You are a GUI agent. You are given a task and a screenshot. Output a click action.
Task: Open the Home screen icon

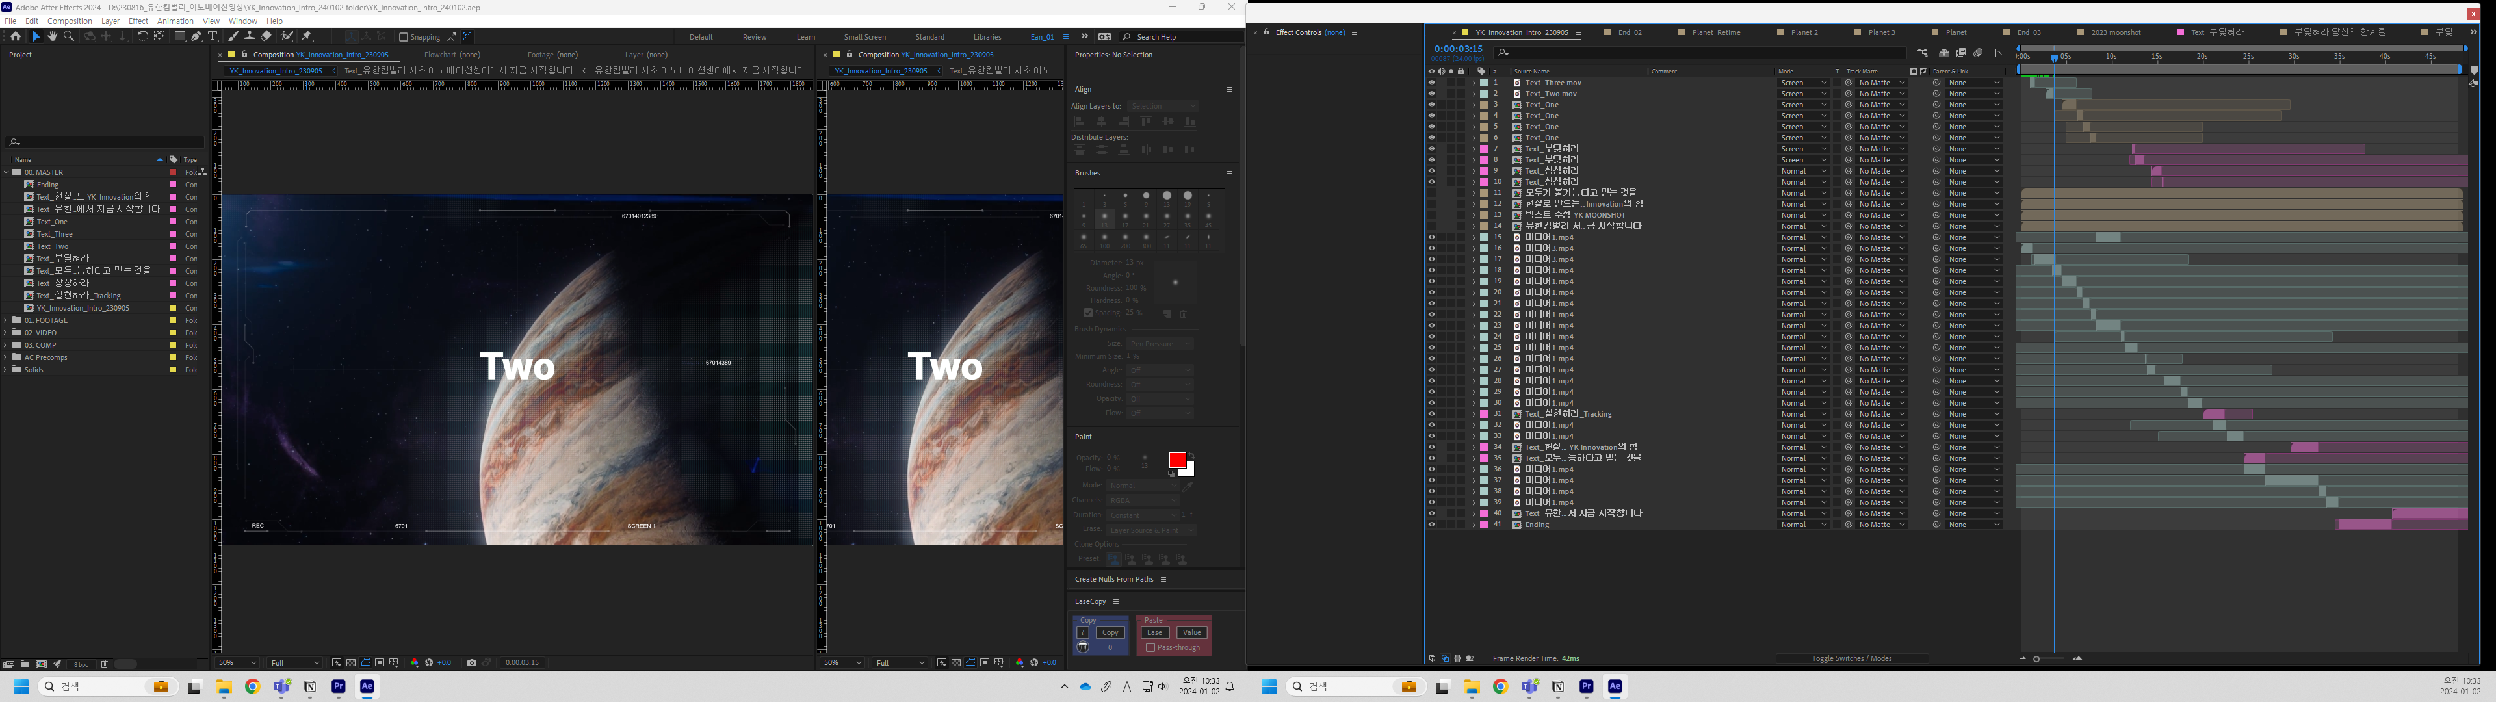click(x=16, y=37)
